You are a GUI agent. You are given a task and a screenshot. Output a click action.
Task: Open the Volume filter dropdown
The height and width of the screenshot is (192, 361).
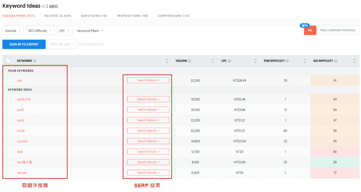(13, 31)
